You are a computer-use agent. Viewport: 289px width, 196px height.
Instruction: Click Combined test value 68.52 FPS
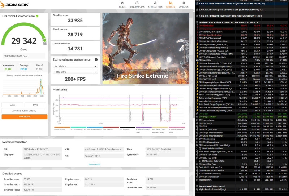coord(165,188)
